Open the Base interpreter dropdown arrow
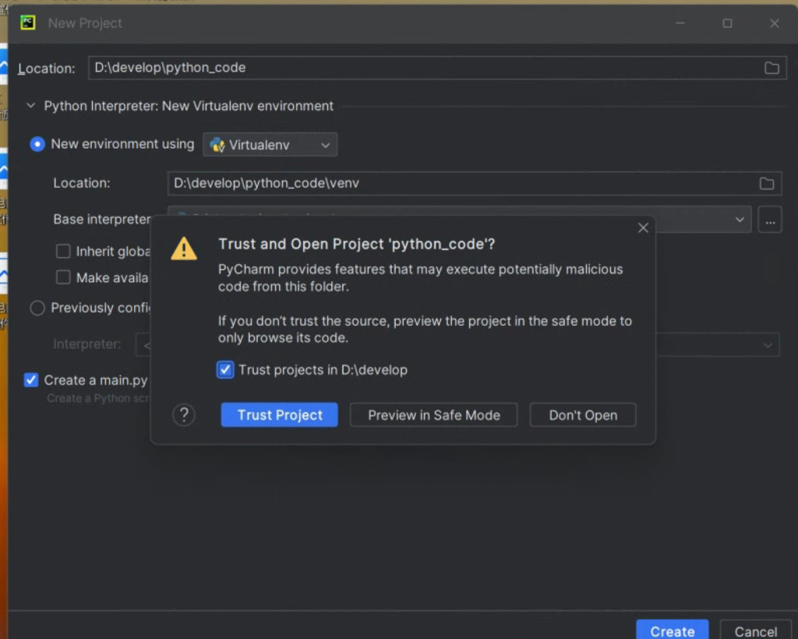This screenshot has height=639, width=798. [740, 221]
